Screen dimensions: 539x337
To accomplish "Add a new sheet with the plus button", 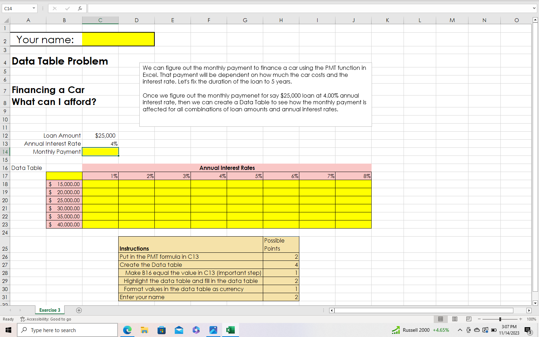I will 79,310.
